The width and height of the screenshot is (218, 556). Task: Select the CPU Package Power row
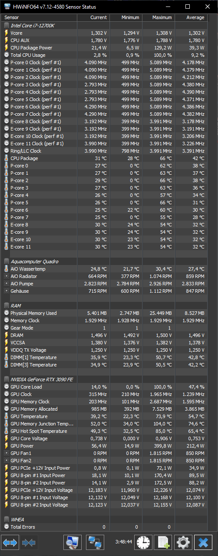click(x=104, y=48)
